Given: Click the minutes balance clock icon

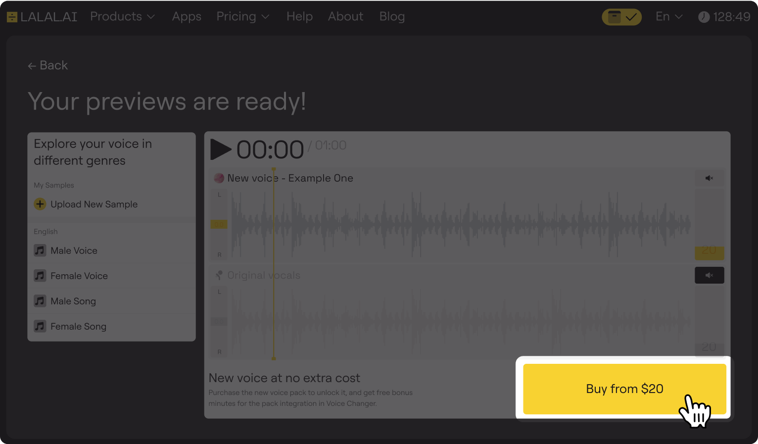Looking at the screenshot, I should pos(704,16).
